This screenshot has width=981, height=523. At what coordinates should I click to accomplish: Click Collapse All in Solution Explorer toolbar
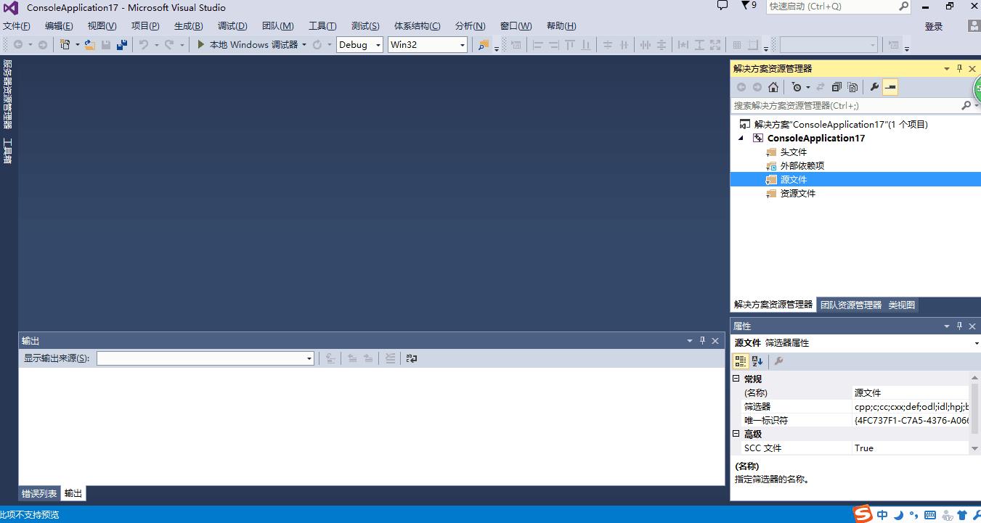(x=837, y=87)
